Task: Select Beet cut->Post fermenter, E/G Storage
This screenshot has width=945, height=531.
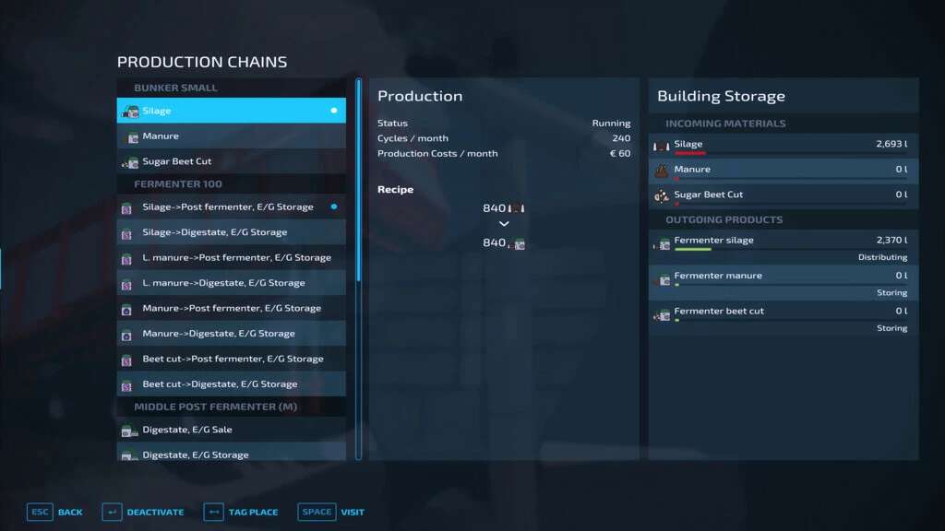Action: (x=233, y=359)
